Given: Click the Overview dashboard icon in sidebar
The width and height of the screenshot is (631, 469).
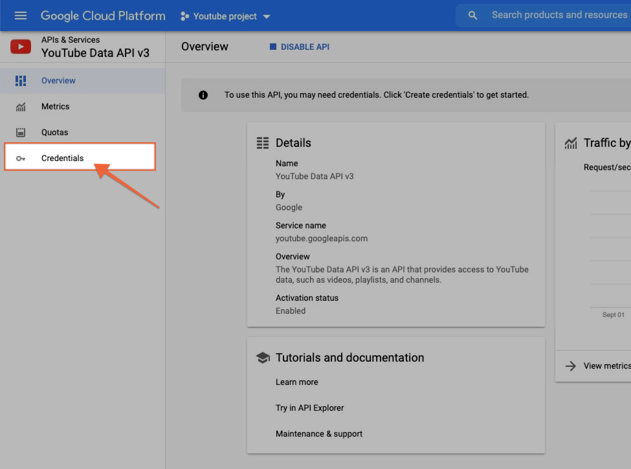Looking at the screenshot, I should [21, 81].
